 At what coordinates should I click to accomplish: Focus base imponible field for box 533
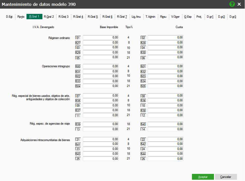(101, 81)
